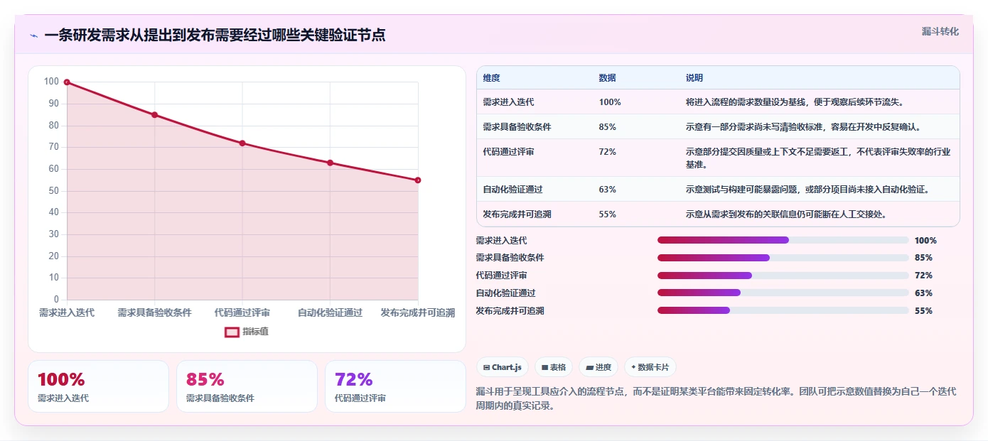Select the chart data point at 100
The image size is (988, 441).
[x=67, y=82]
